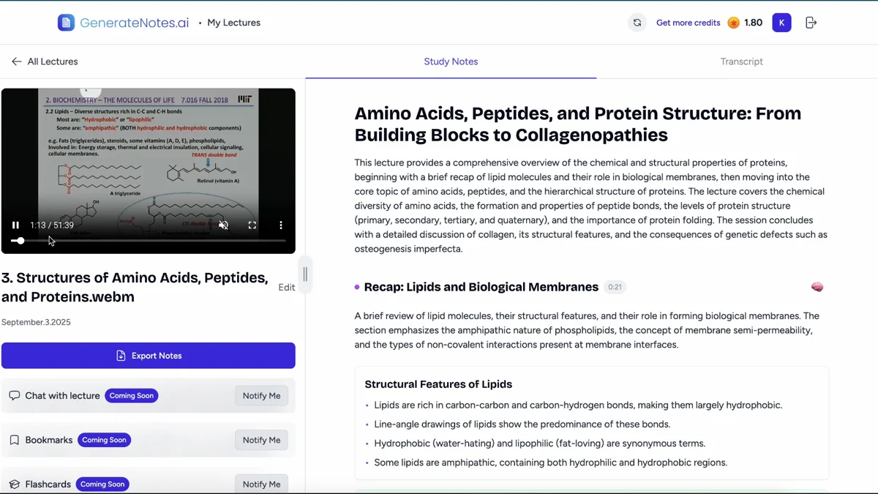Click the panel divider handle

(x=305, y=275)
